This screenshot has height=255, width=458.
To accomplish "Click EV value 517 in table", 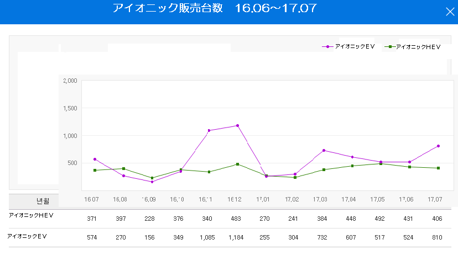I will pos(379,237).
